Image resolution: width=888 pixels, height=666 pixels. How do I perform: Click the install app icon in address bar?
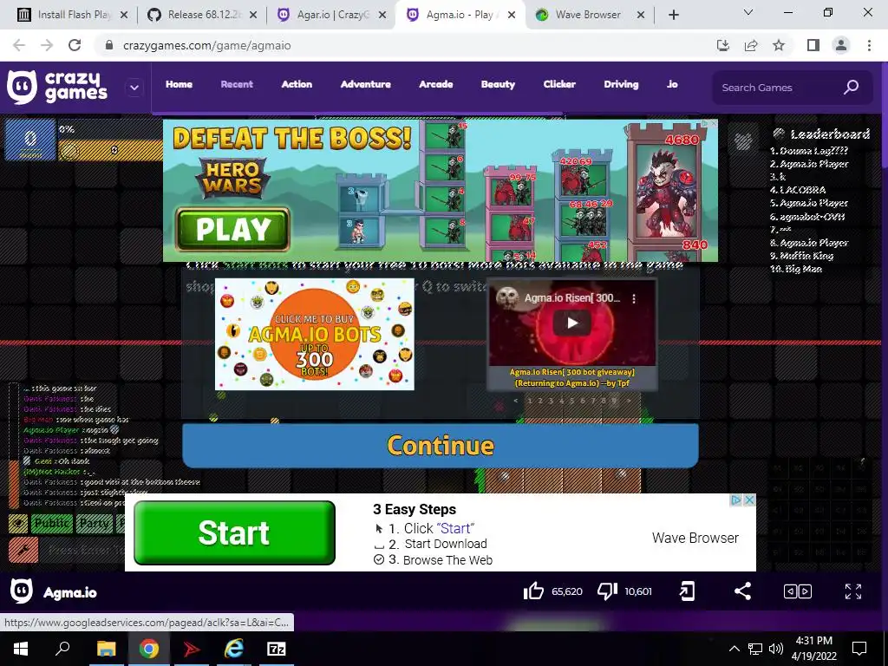click(723, 45)
